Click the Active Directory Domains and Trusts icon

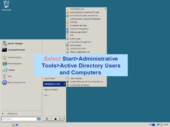[x=67, y=12]
